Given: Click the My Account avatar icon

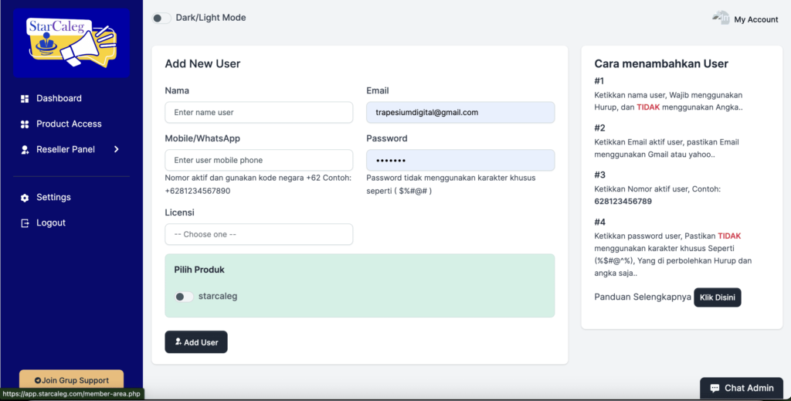Looking at the screenshot, I should click(x=721, y=19).
